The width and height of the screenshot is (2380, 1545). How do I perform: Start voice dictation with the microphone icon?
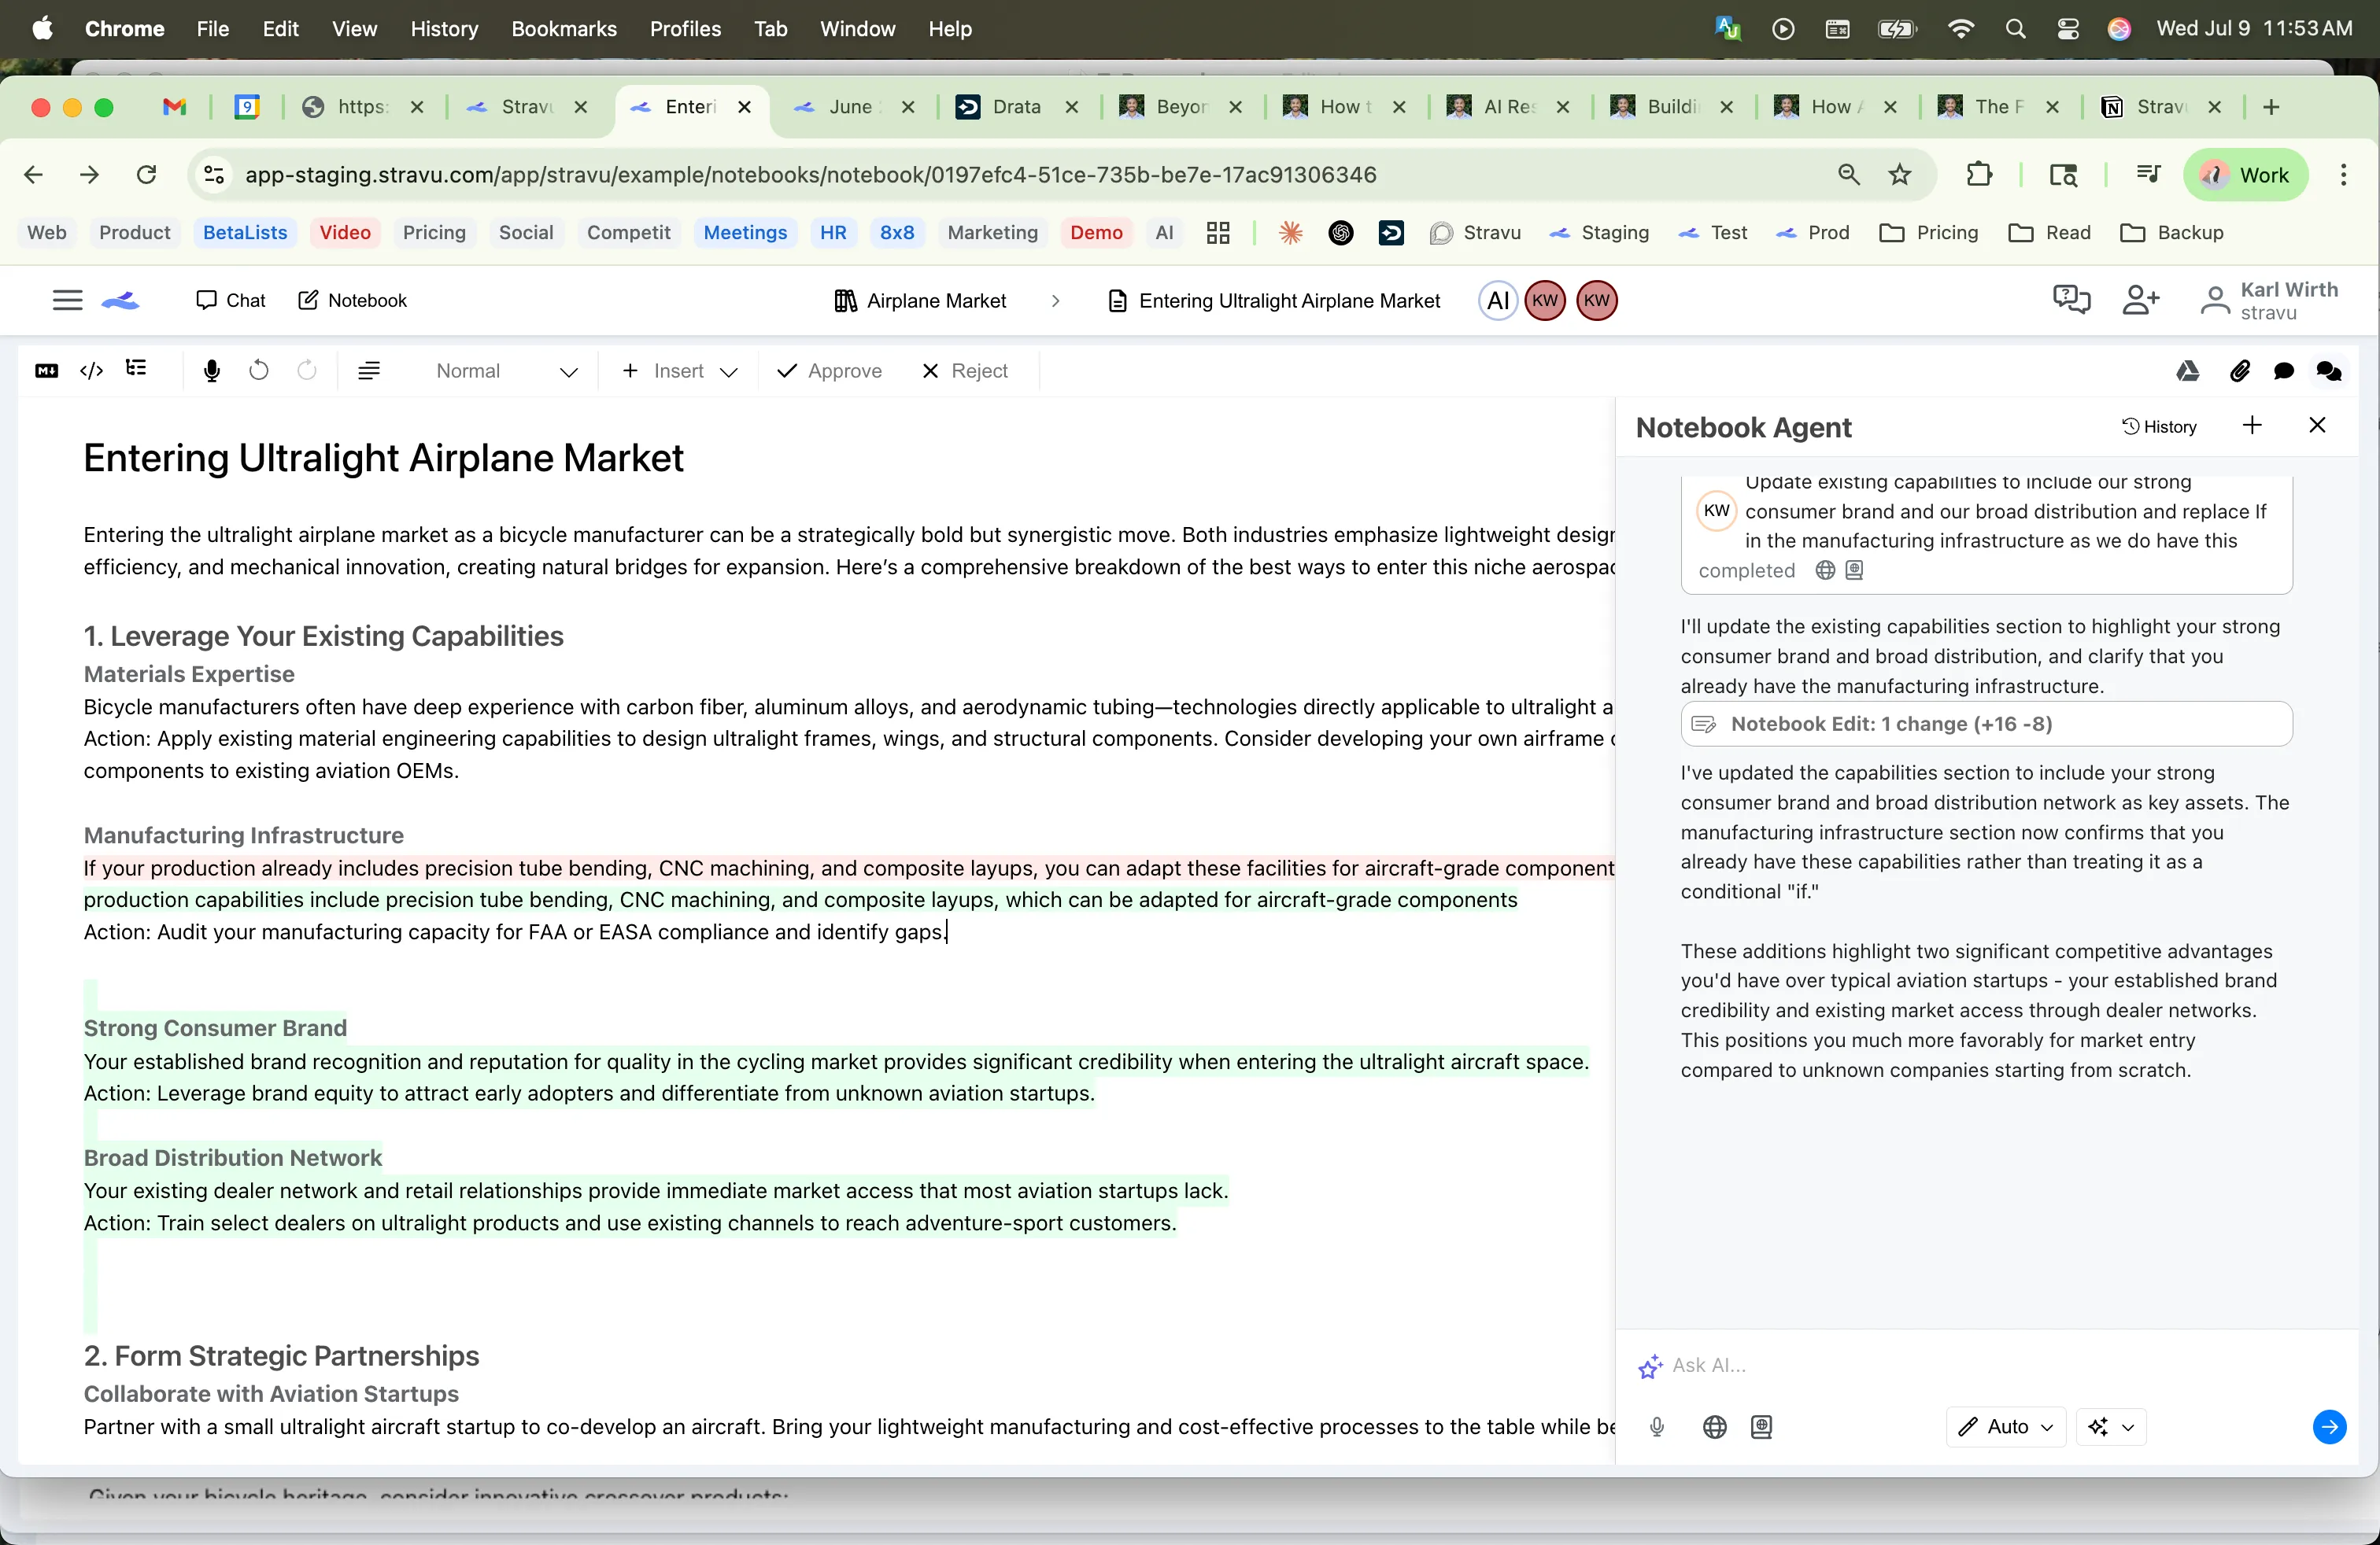tap(211, 370)
